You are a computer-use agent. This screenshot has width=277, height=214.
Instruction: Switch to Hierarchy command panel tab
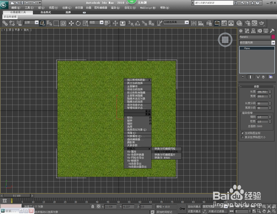(x=253, y=31)
